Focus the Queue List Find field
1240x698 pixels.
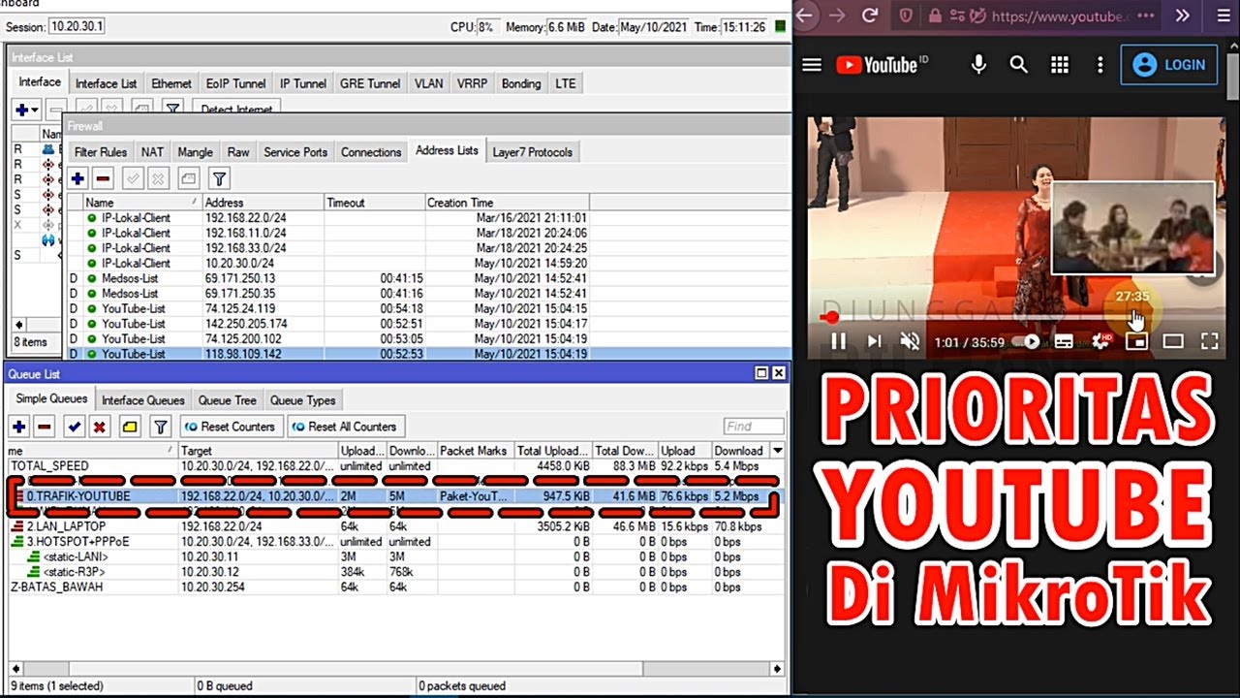[x=754, y=427]
